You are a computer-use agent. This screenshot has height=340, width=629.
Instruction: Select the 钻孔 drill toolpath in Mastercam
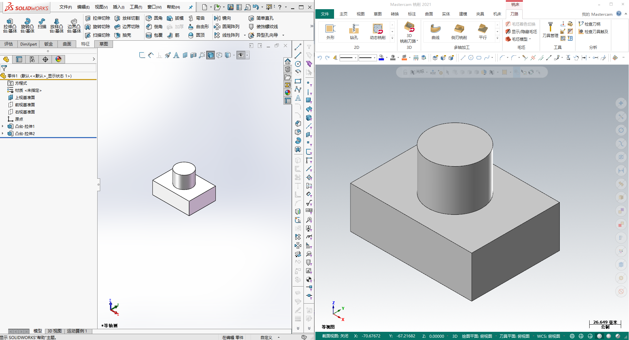pos(354,32)
